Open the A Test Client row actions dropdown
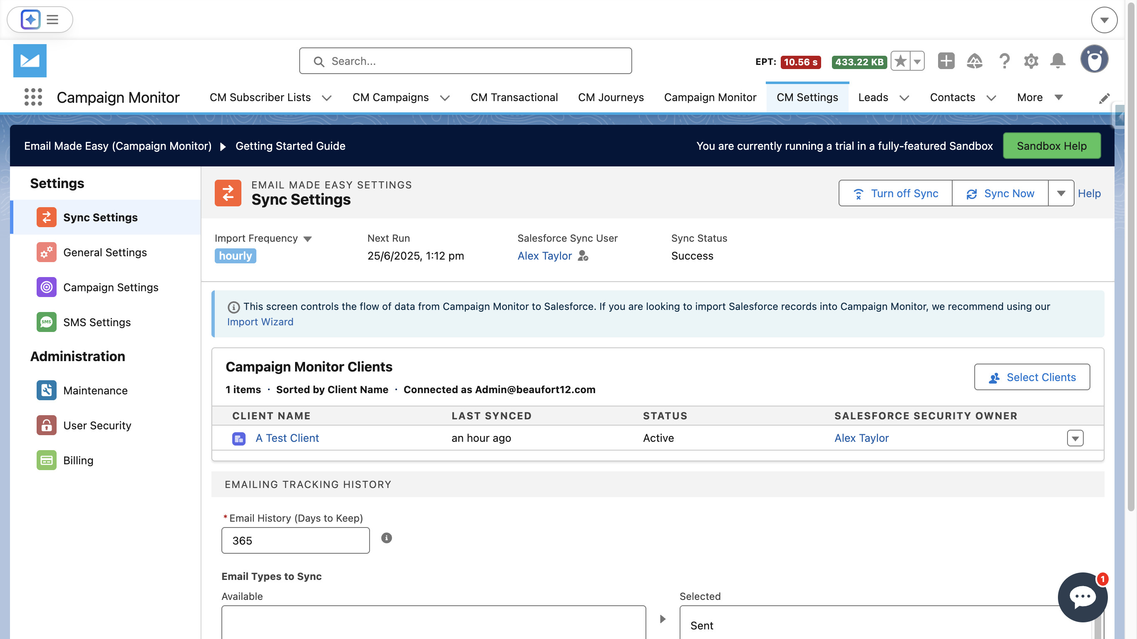 pyautogui.click(x=1075, y=438)
